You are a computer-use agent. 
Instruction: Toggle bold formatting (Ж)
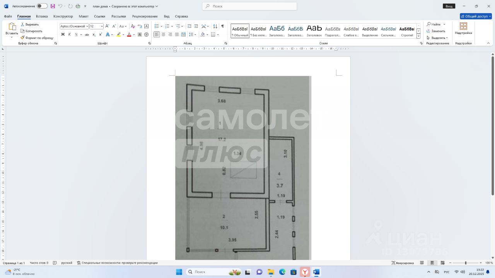coord(63,34)
